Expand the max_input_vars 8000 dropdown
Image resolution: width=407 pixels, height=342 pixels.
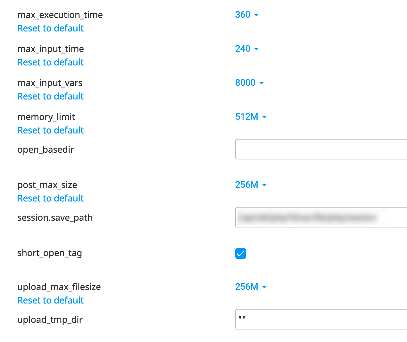tap(249, 83)
